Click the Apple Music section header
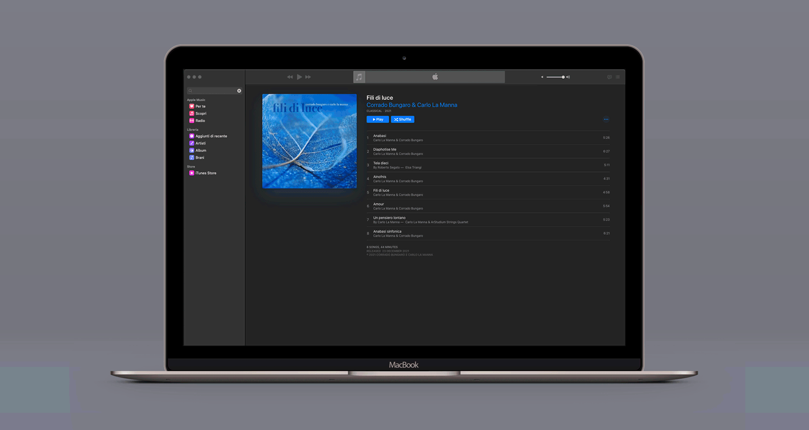Image resolution: width=809 pixels, height=430 pixels. pyautogui.click(x=196, y=100)
